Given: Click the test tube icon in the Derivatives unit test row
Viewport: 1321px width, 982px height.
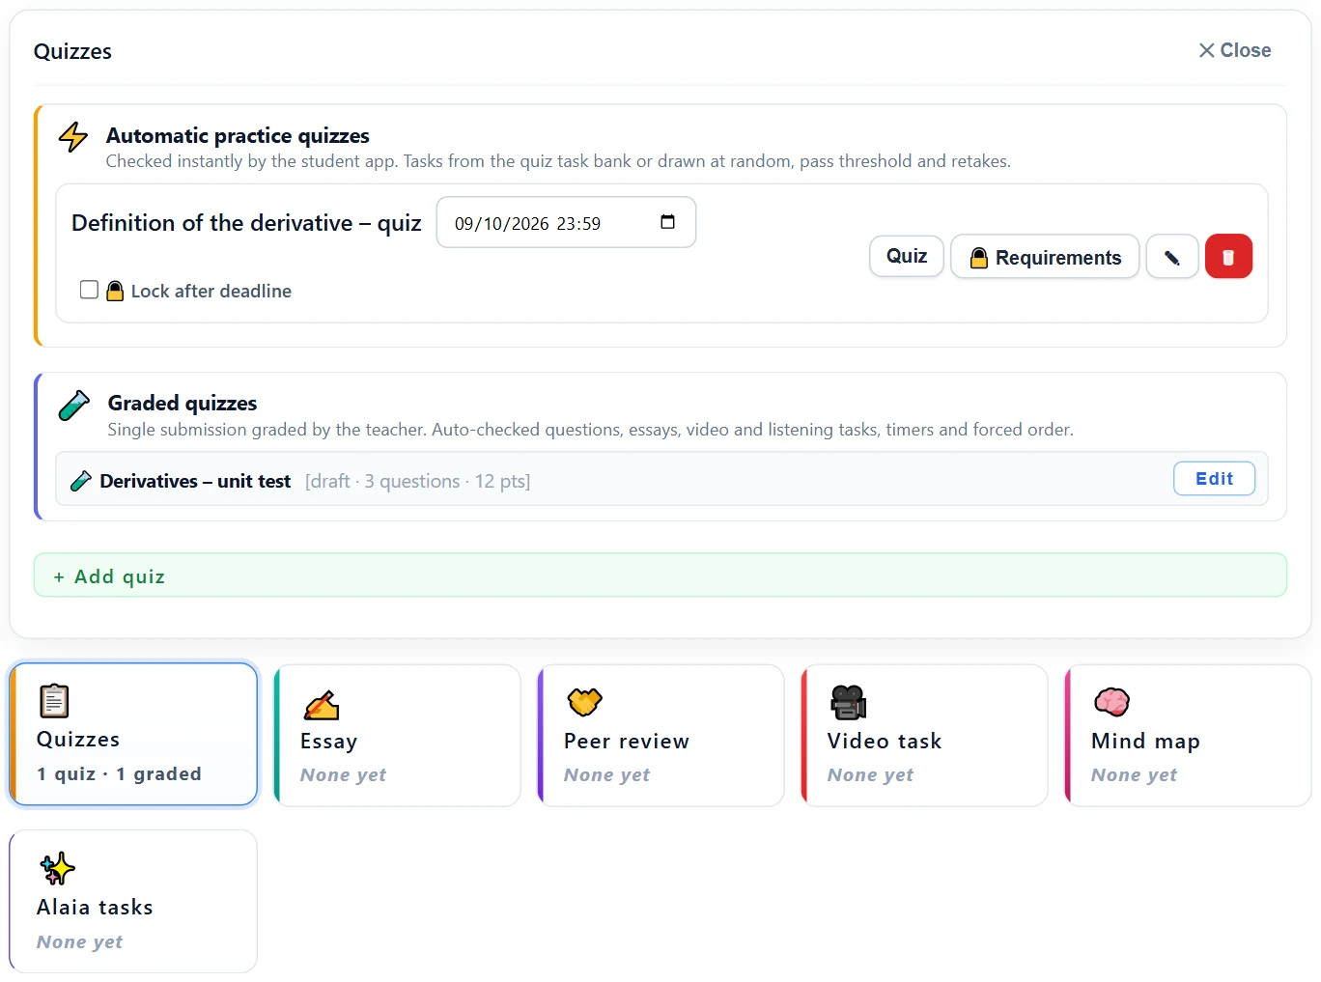Looking at the screenshot, I should point(81,480).
